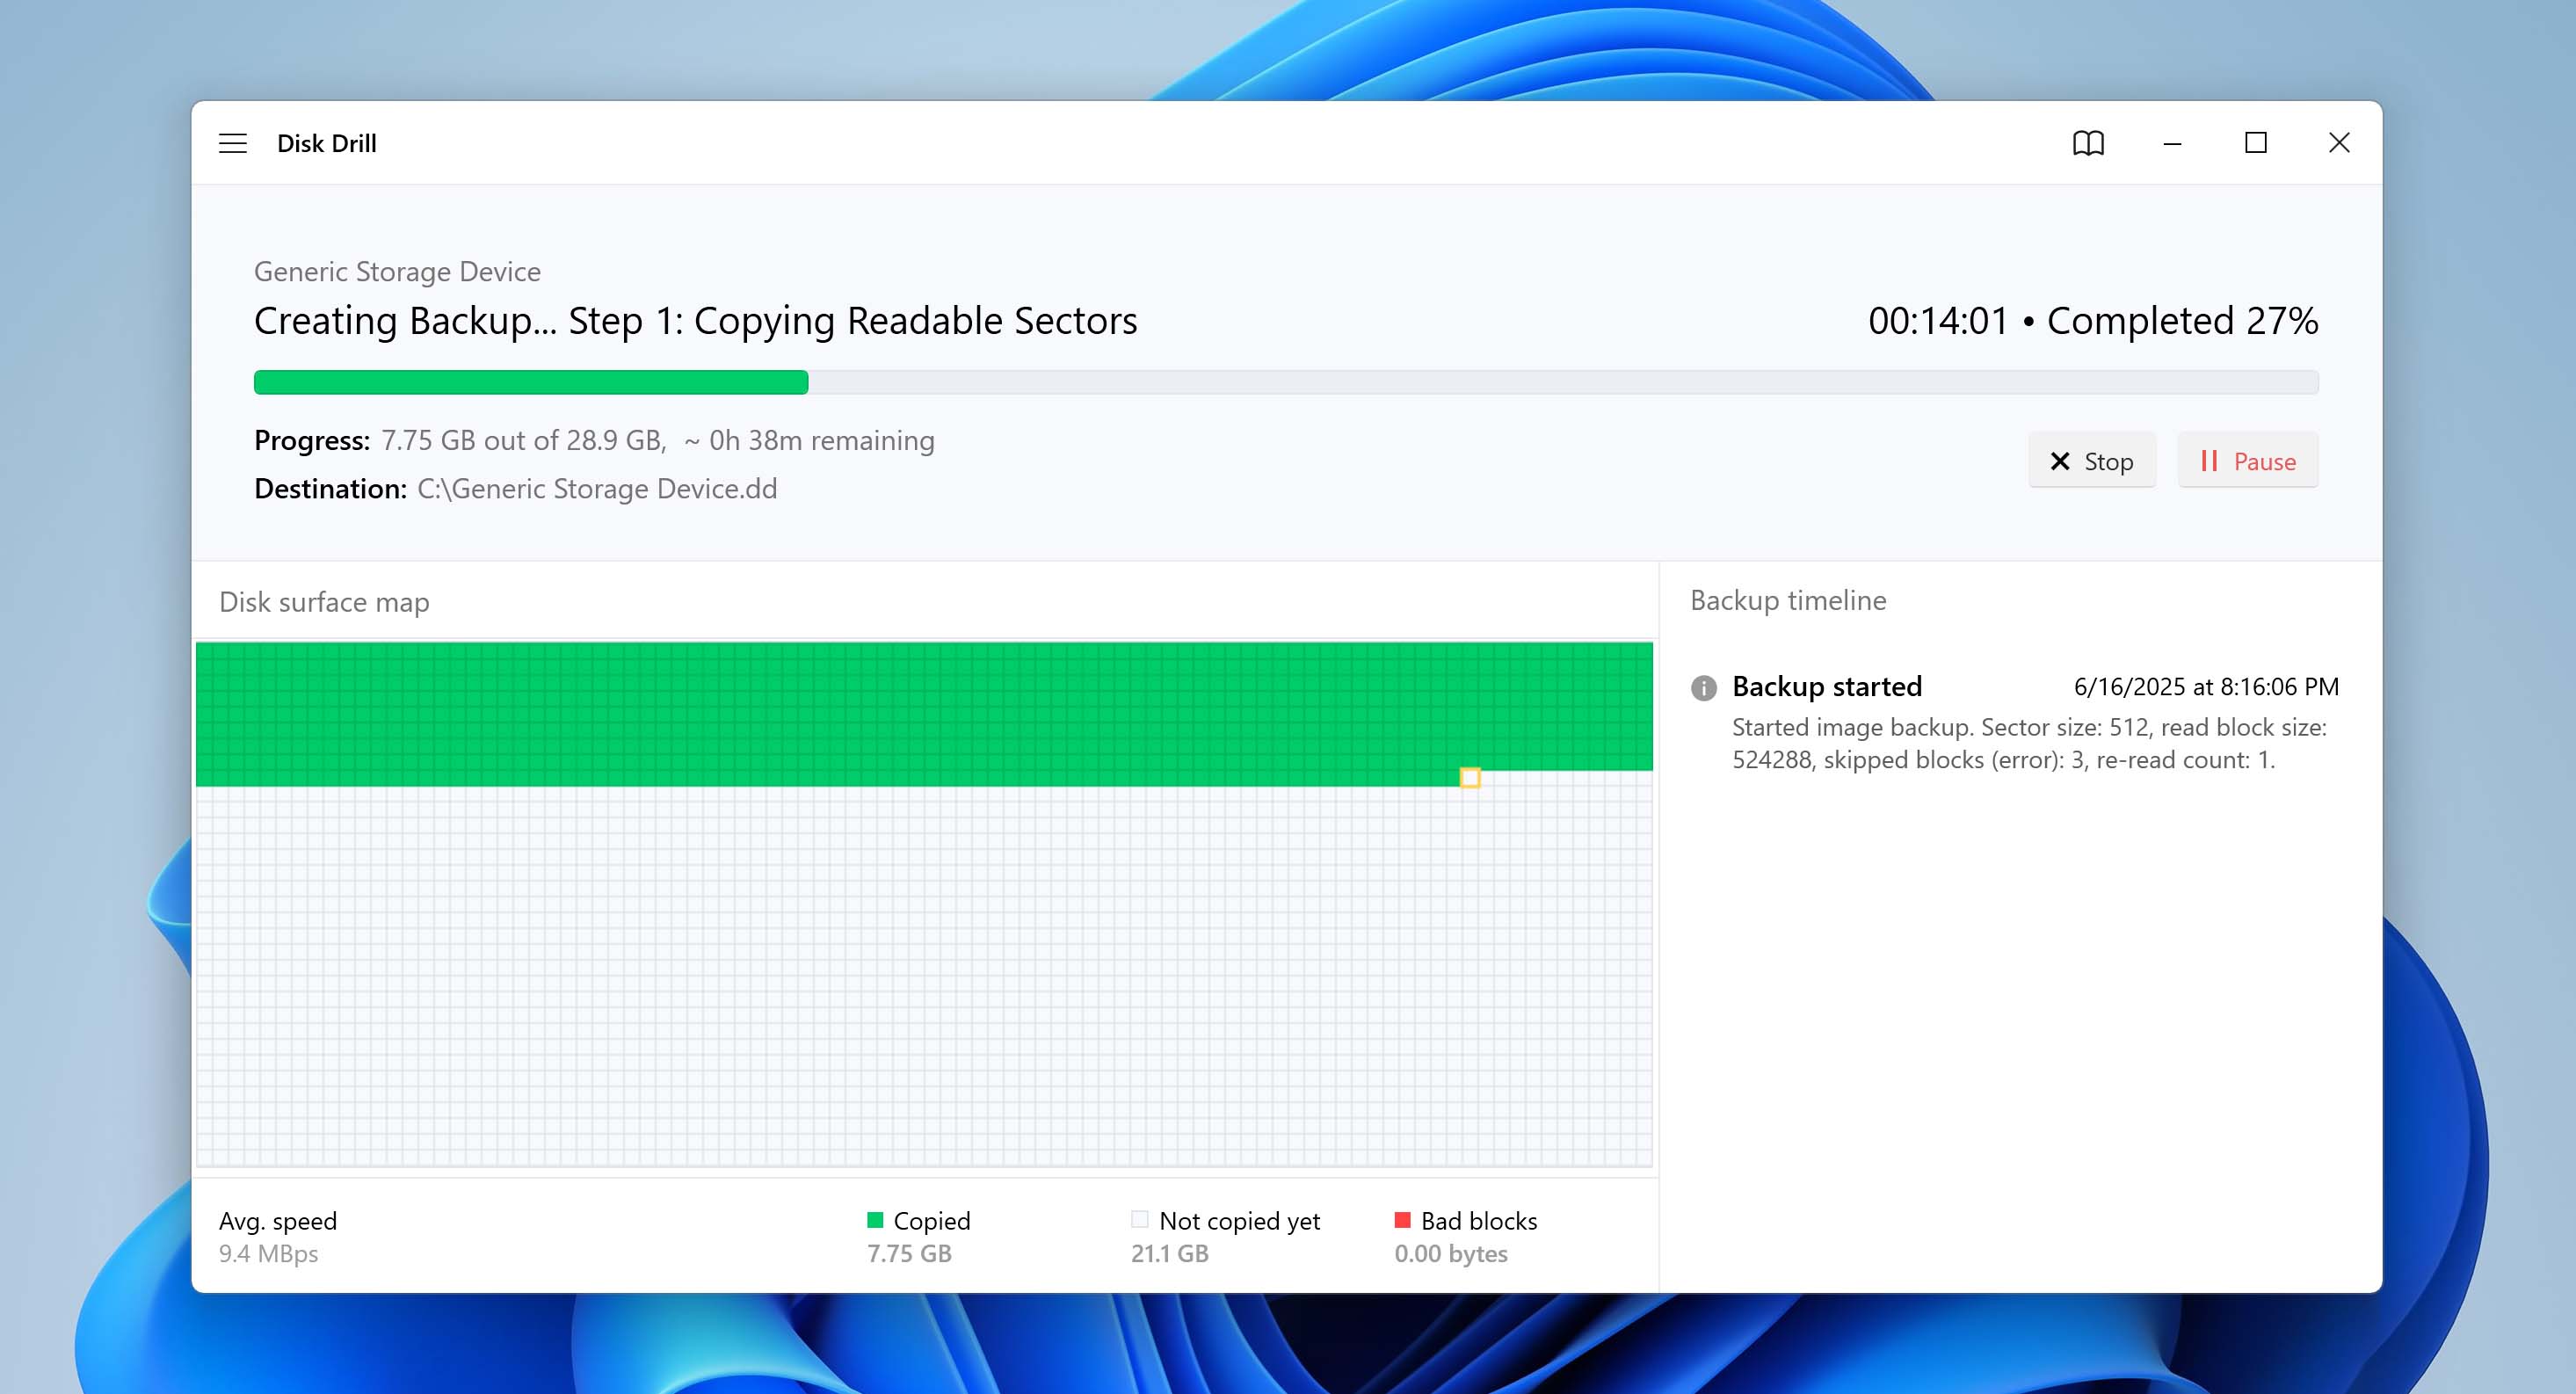Click the green Copied legend swatch
Viewport: 2576px width, 1394px height.
coord(875,1219)
